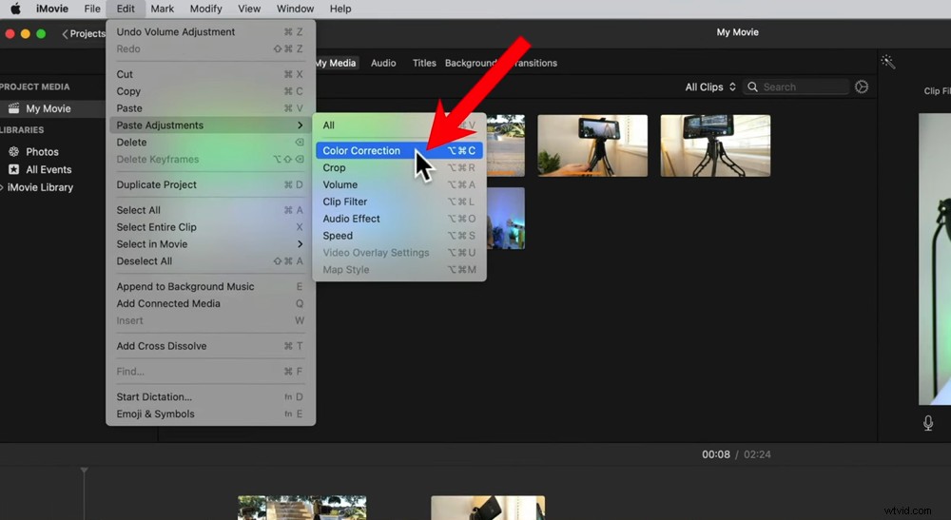Click the search magnifier icon
Image resolution: width=951 pixels, height=520 pixels.
point(752,87)
